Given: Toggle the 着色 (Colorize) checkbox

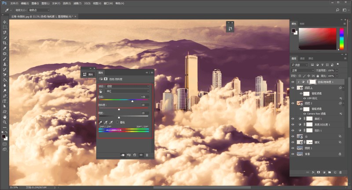Looking at the screenshot, I should pyautogui.click(x=117, y=123).
